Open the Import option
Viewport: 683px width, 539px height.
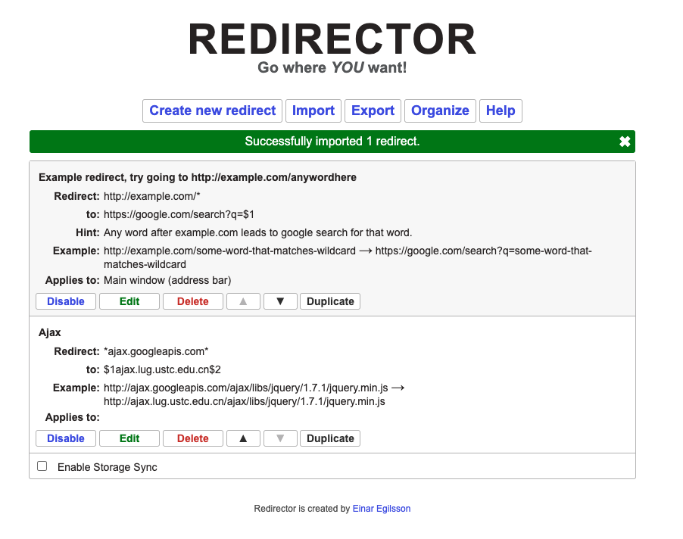pyautogui.click(x=313, y=111)
